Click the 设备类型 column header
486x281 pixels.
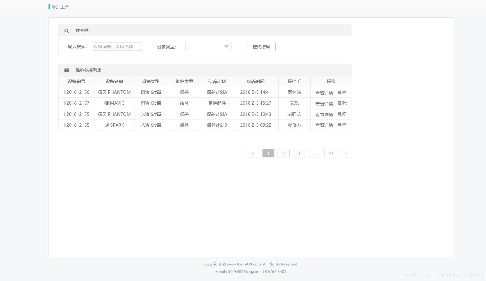pos(151,81)
